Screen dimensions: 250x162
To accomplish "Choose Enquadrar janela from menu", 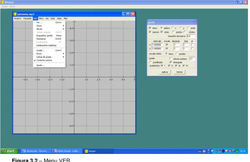I will [49, 35].
